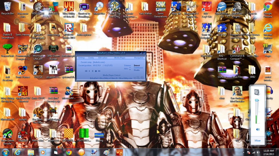Open the Media Player menu

[120, 58]
